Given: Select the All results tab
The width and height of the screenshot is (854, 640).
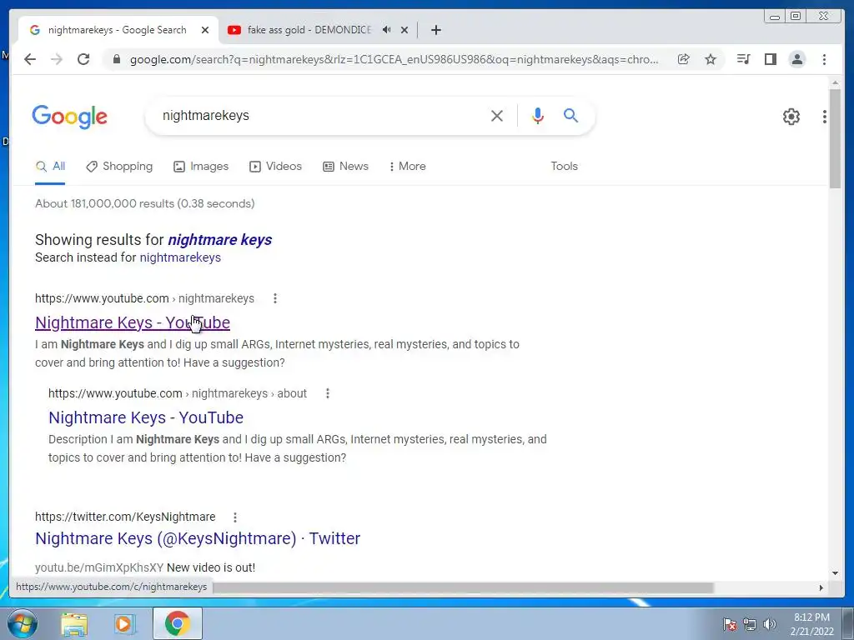Looking at the screenshot, I should [50, 167].
